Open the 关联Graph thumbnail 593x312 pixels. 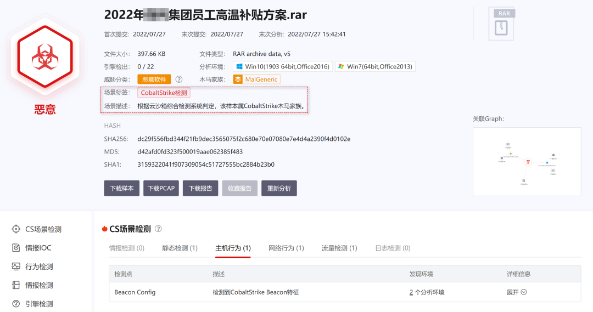pyautogui.click(x=527, y=162)
